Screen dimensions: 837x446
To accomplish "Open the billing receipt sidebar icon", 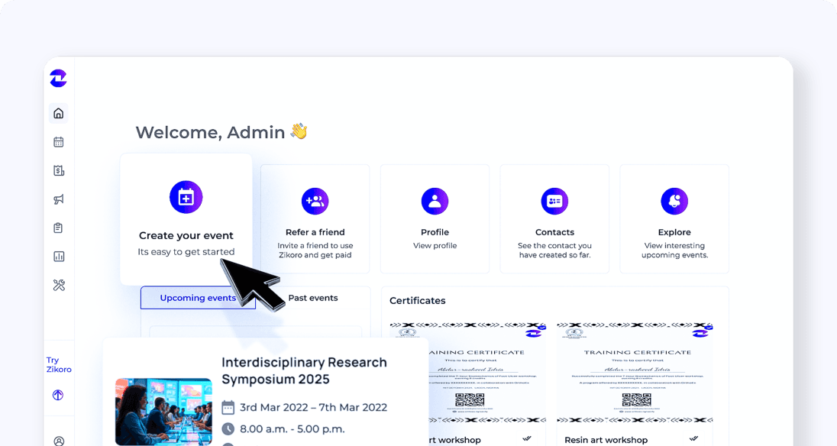I will tap(59, 171).
